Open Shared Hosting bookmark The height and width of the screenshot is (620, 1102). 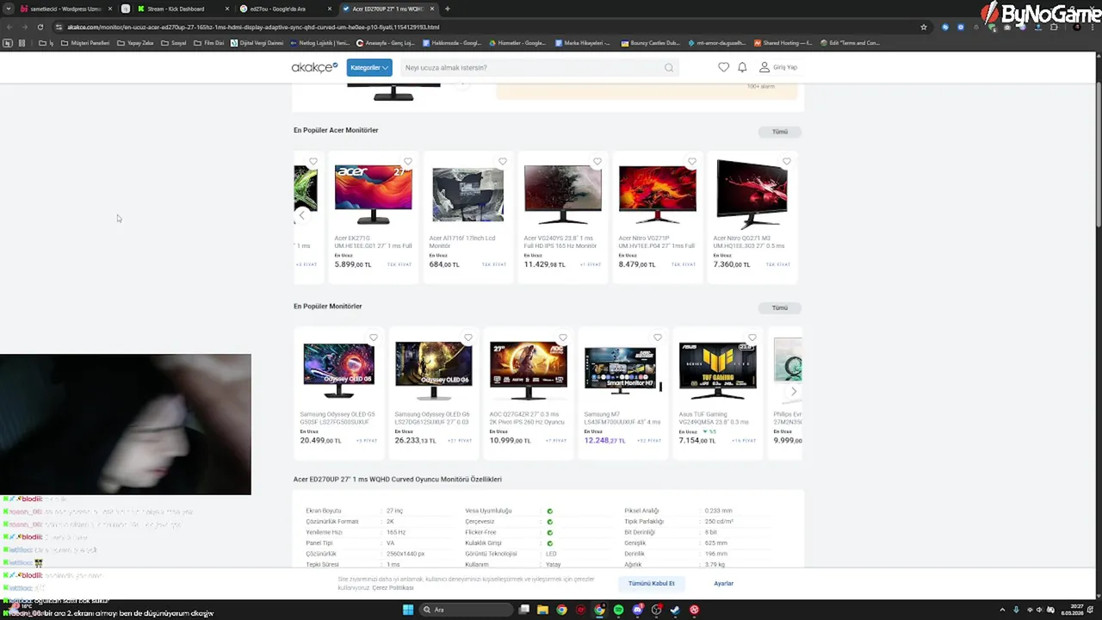pyautogui.click(x=783, y=42)
